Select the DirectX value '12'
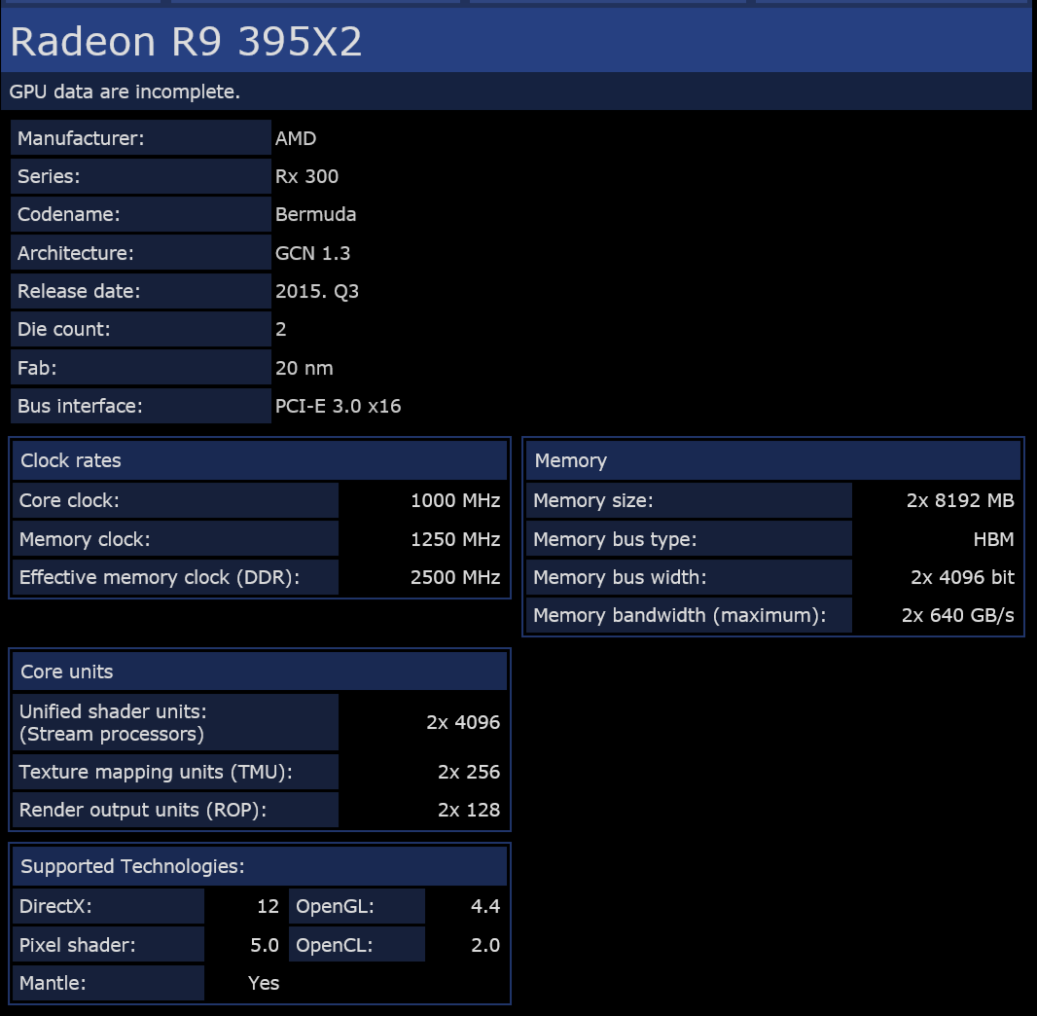The width and height of the screenshot is (1037, 1016). (x=268, y=906)
